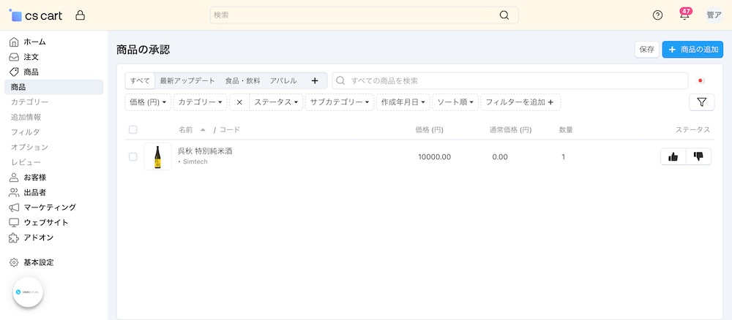Check the 呉秋 特別純米酒 row checkbox
Viewport: 732px width, 320px height.
(x=133, y=156)
